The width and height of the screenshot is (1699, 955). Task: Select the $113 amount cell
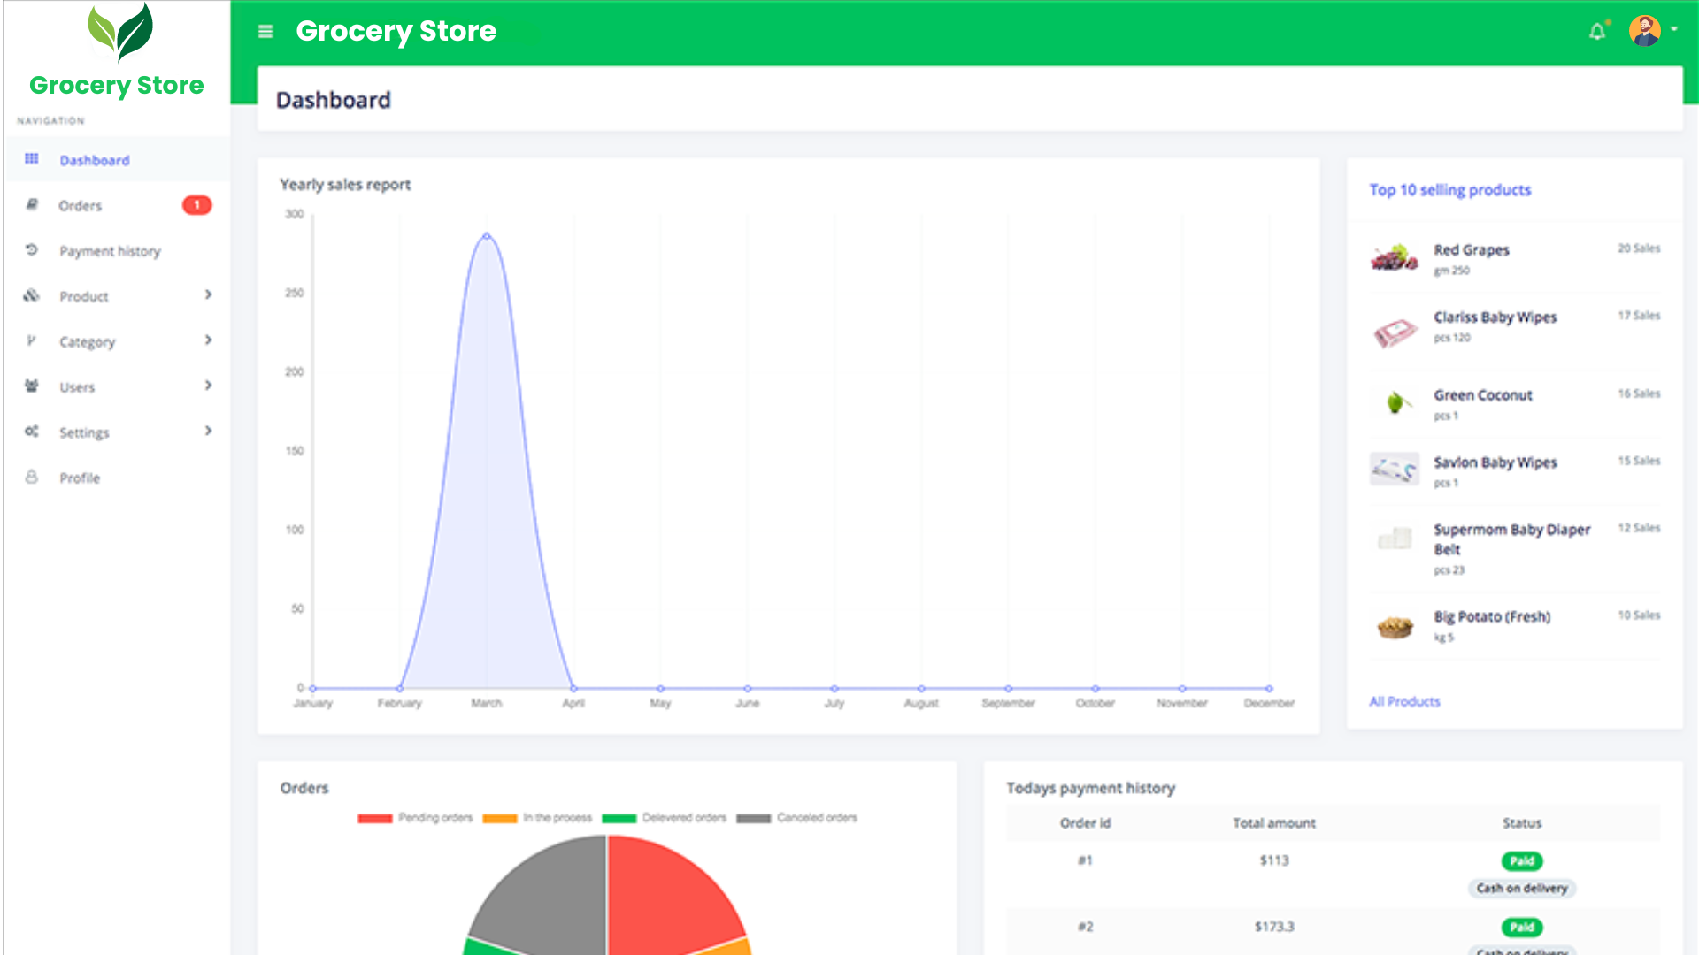coord(1274,860)
